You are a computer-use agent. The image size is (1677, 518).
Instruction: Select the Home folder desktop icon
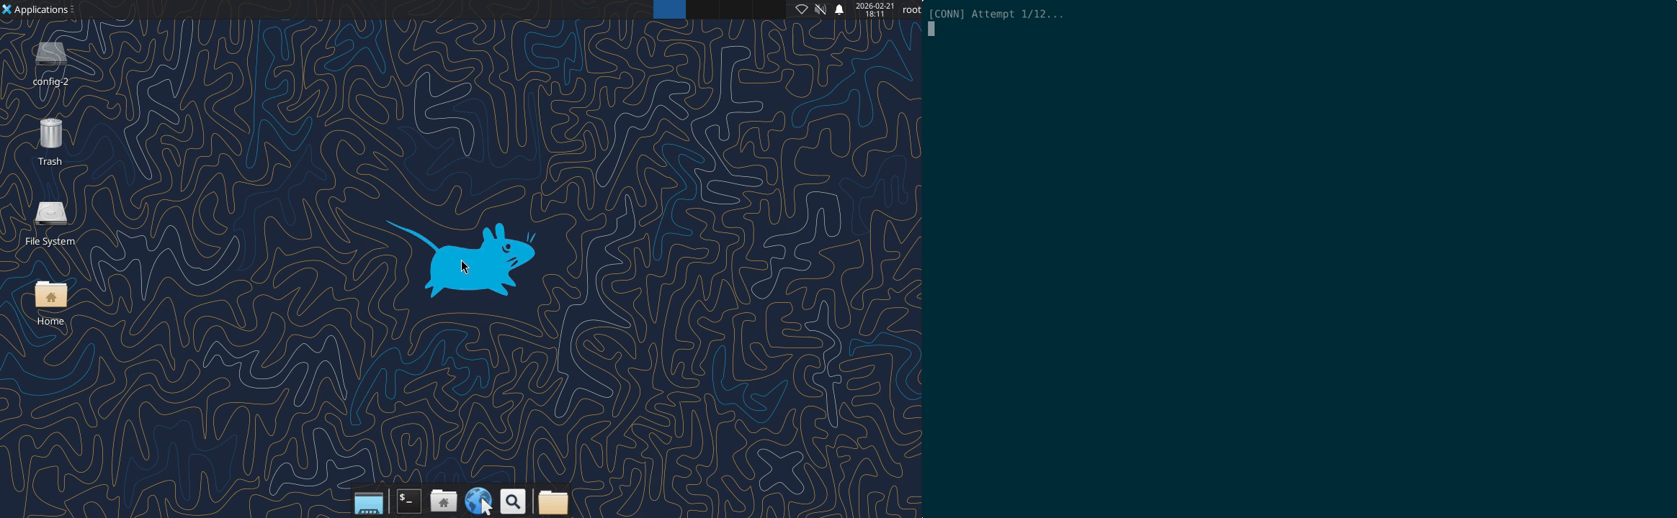tap(50, 294)
